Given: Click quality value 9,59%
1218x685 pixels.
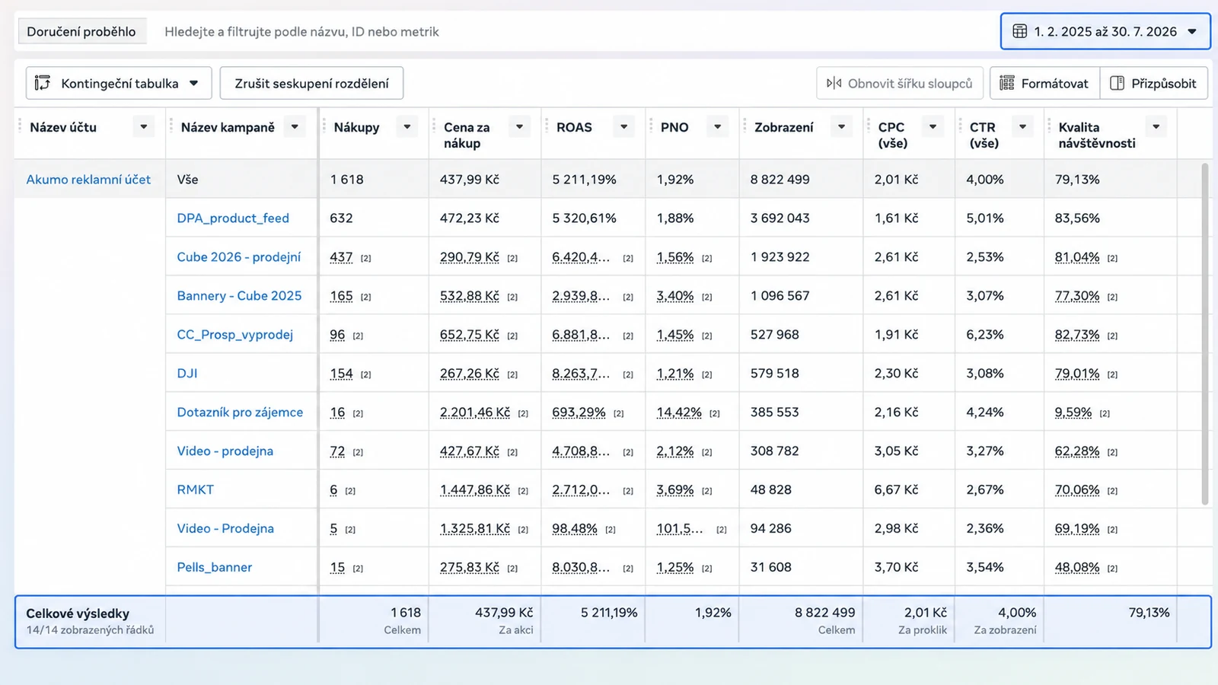Looking at the screenshot, I should [1073, 413].
